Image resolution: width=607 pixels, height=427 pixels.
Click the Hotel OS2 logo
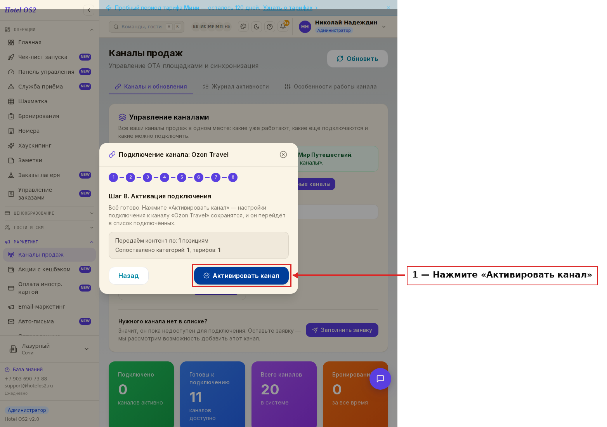tap(20, 10)
